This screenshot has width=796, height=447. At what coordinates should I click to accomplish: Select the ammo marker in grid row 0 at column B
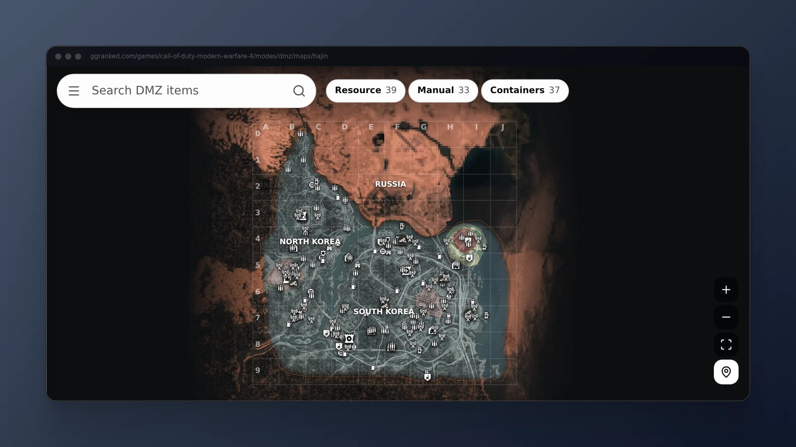click(301, 133)
